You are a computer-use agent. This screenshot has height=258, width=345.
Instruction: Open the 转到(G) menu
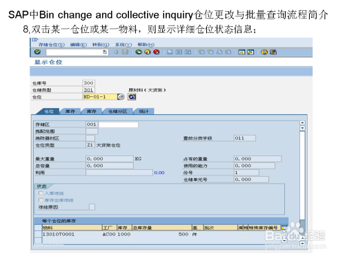coord(101,45)
